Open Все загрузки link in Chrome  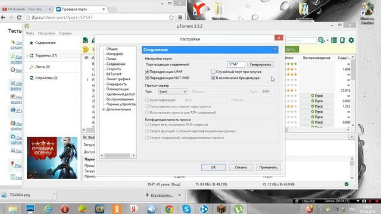(x=161, y=196)
